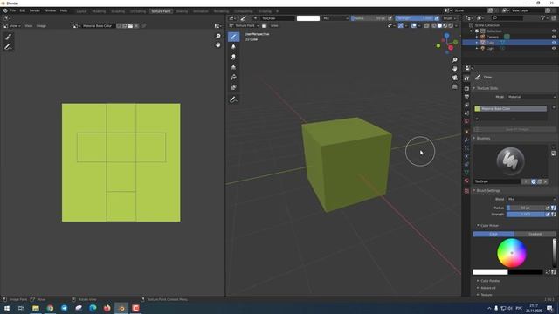Open the Tool properties tab icon

466,78
